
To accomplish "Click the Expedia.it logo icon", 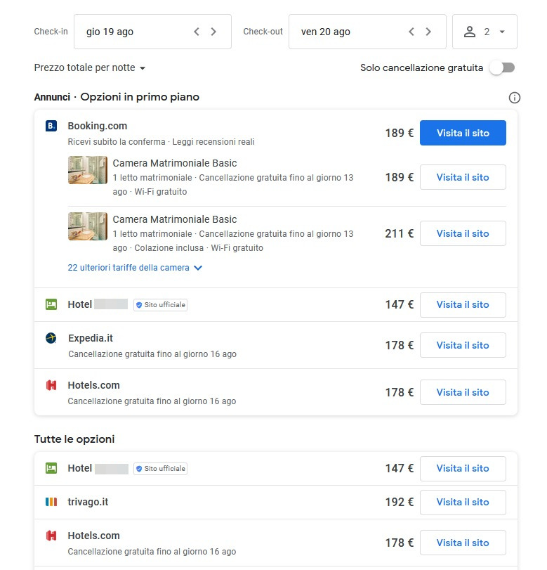I will 51,338.
